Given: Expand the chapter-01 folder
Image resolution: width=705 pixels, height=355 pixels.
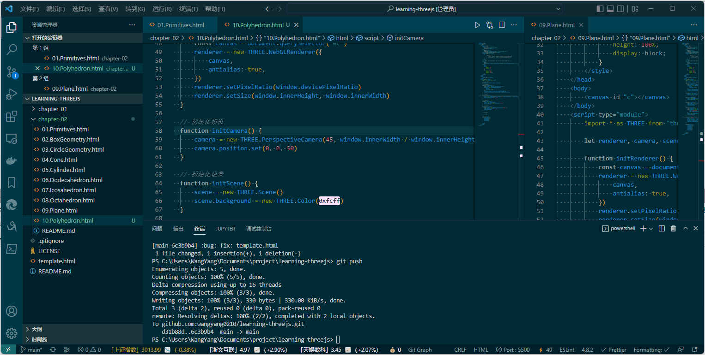Looking at the screenshot, I should tap(52, 109).
